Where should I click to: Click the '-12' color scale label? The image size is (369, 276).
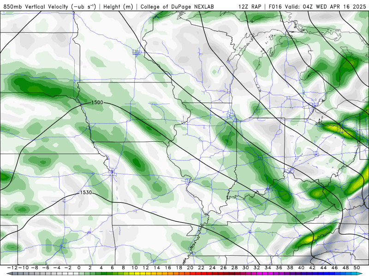(13, 268)
